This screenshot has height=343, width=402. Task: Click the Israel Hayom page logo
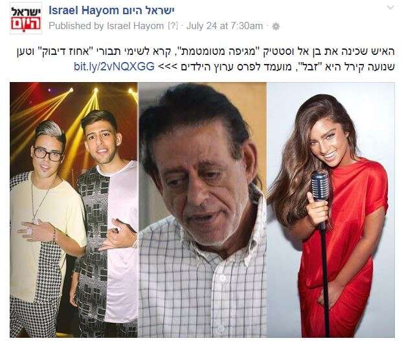pos(26,19)
